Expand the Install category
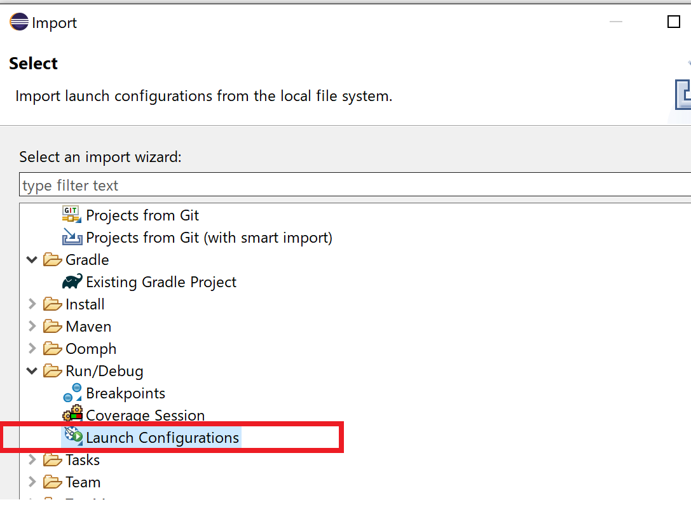Image resolution: width=691 pixels, height=507 pixels. [31, 304]
